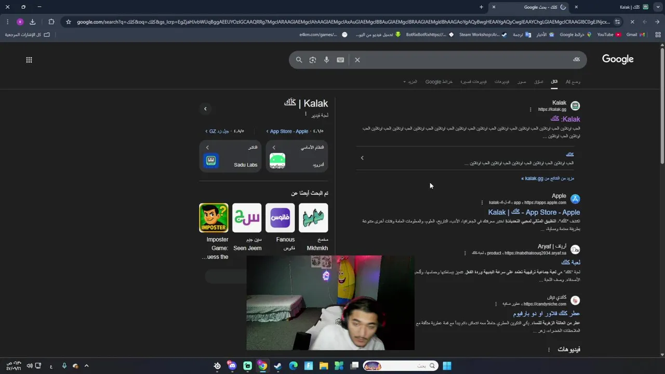Open Discord from the taskbar
Viewport: 665px width, 374px height.
[x=232, y=366]
